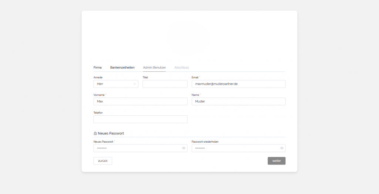Focus the empty Telefon field
The image size is (379, 194).
[x=140, y=119]
